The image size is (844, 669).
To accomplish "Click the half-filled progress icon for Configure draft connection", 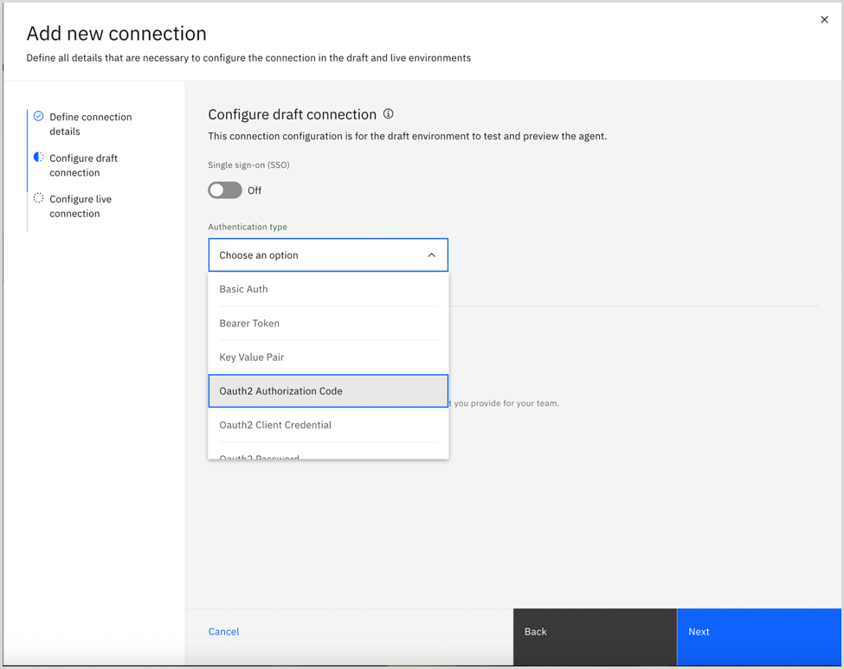I will (38, 155).
